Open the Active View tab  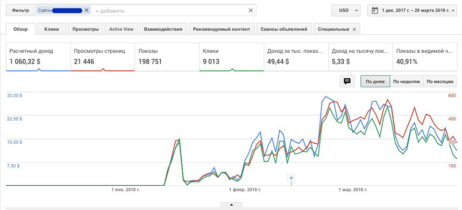[122, 29]
